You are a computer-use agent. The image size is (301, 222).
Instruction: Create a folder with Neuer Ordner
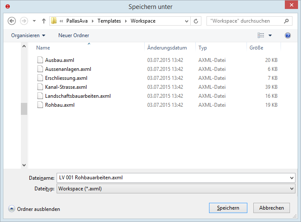(x=74, y=35)
